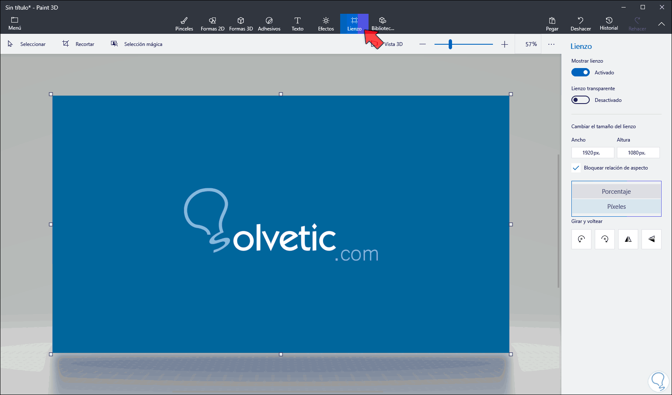This screenshot has width=672, height=395.
Task: Click the Pegar paste button
Action: [552, 24]
